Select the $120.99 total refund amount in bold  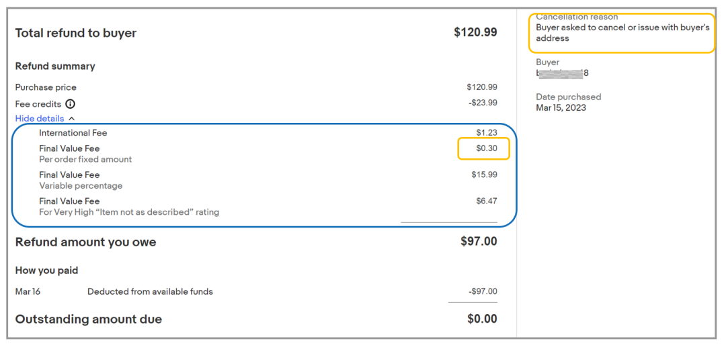tap(475, 32)
